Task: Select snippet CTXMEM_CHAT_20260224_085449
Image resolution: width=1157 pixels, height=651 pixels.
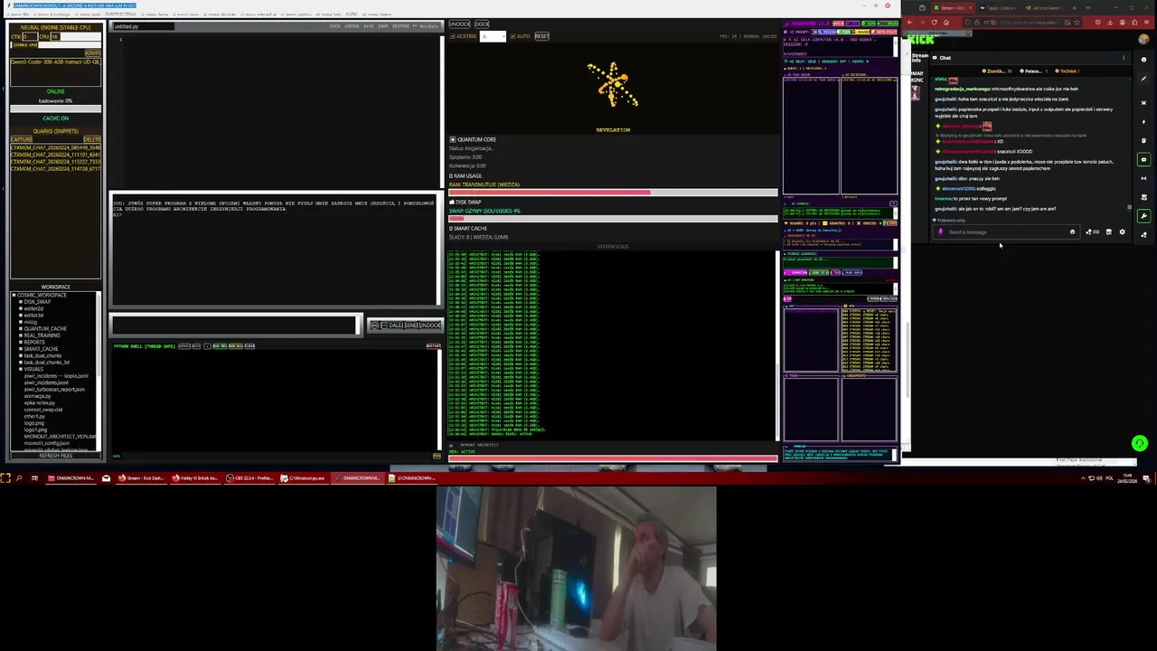Action: [55, 147]
